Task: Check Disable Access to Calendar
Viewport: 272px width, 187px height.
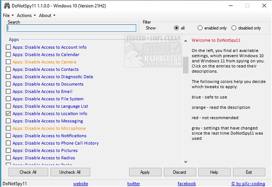Action: (x=8, y=55)
